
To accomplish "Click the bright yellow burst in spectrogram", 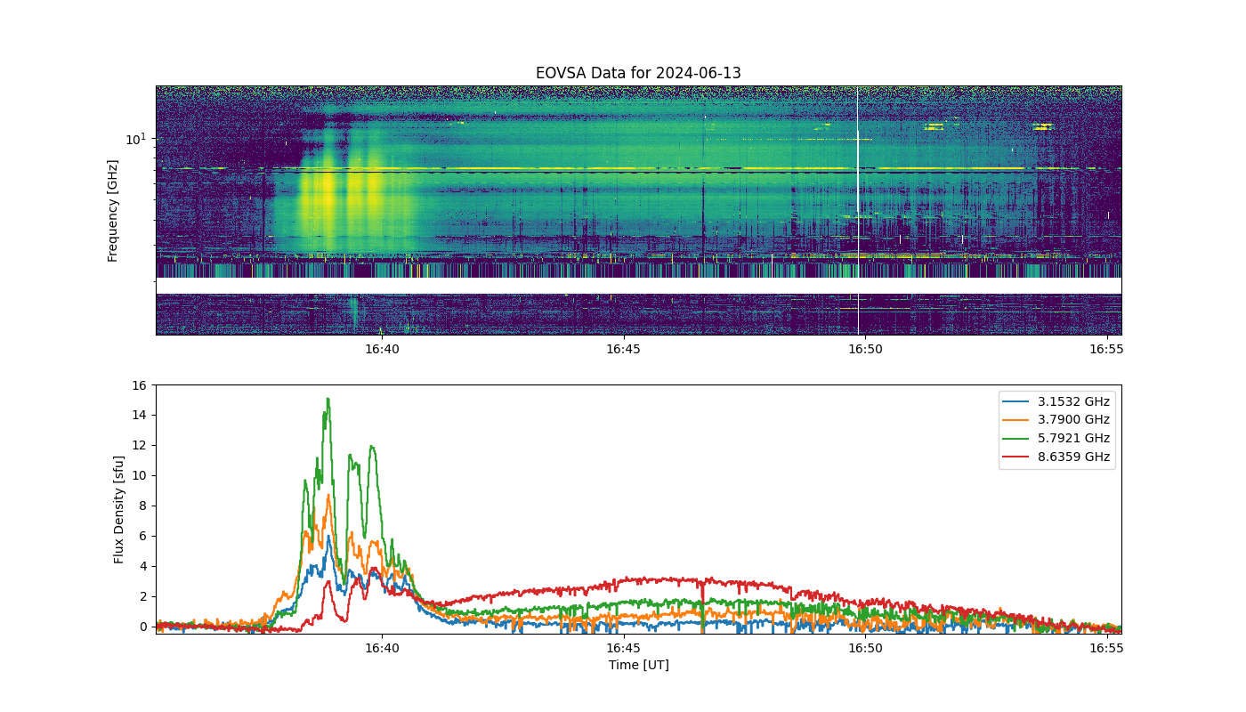I will coord(328,198).
